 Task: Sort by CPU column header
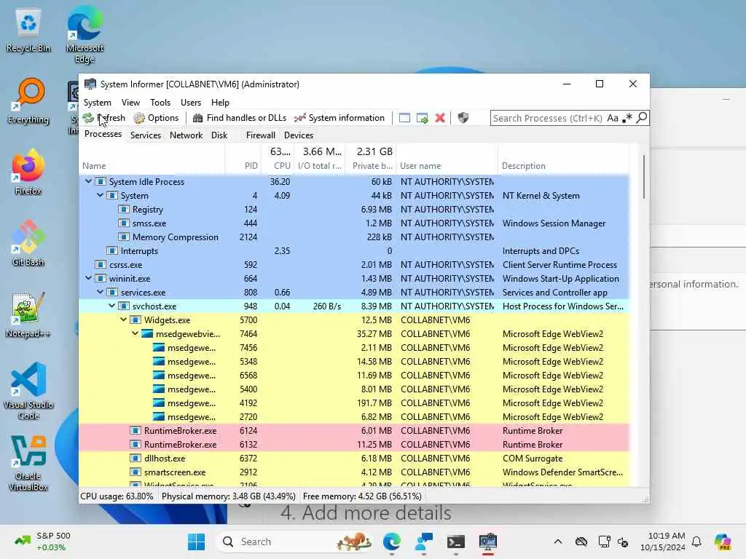pyautogui.click(x=277, y=166)
